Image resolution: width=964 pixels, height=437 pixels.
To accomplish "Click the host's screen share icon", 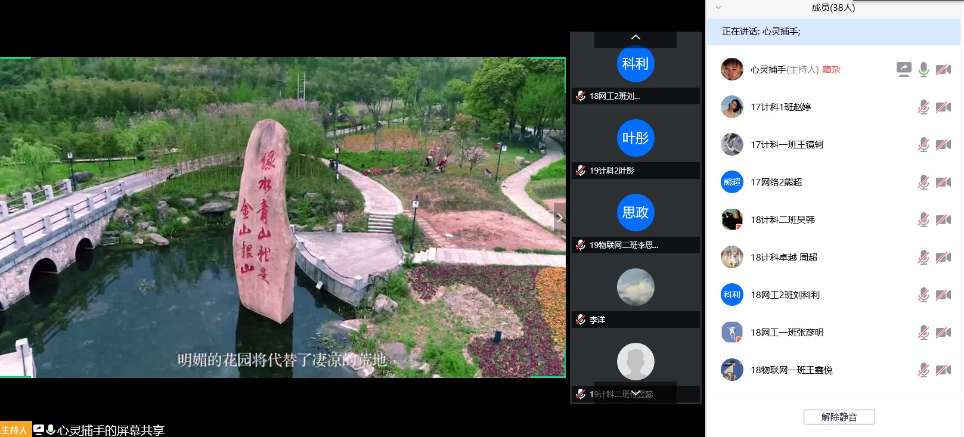I will [x=904, y=69].
